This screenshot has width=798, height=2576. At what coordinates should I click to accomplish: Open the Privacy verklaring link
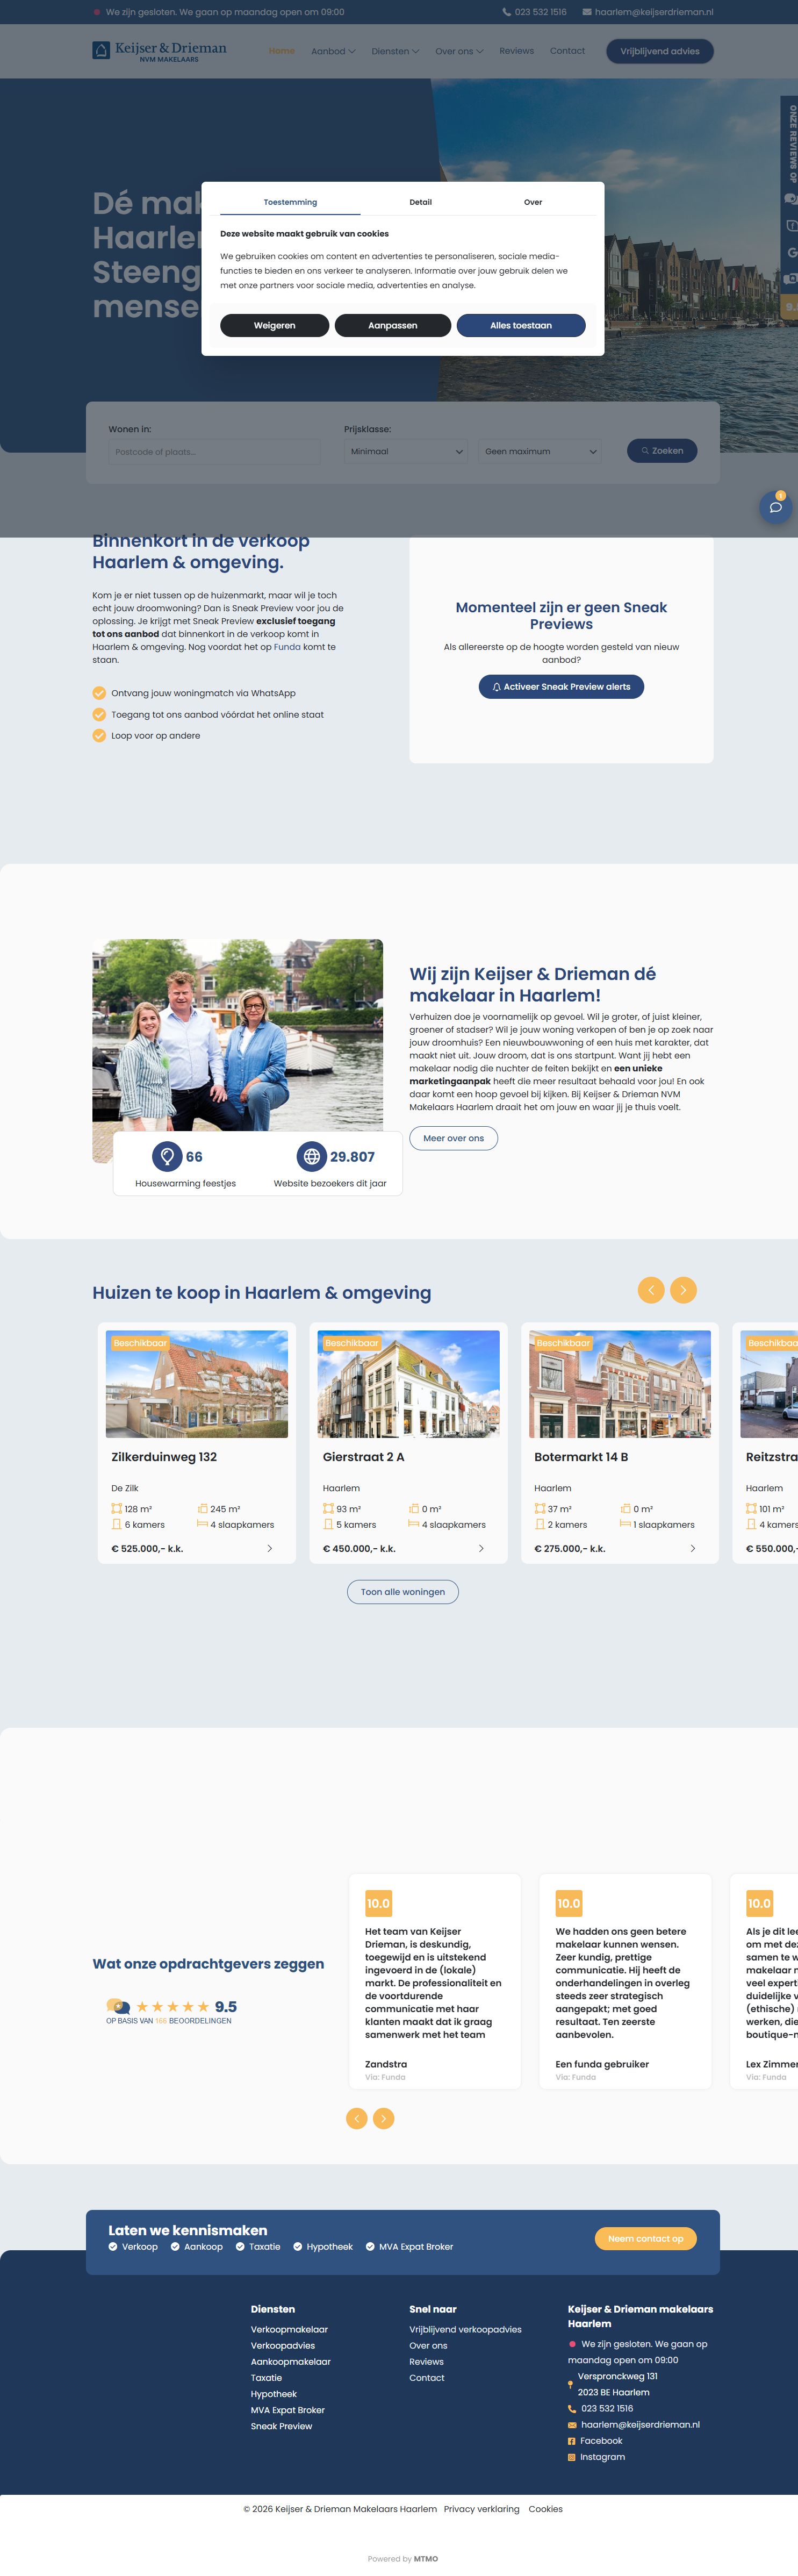pyautogui.click(x=481, y=2508)
